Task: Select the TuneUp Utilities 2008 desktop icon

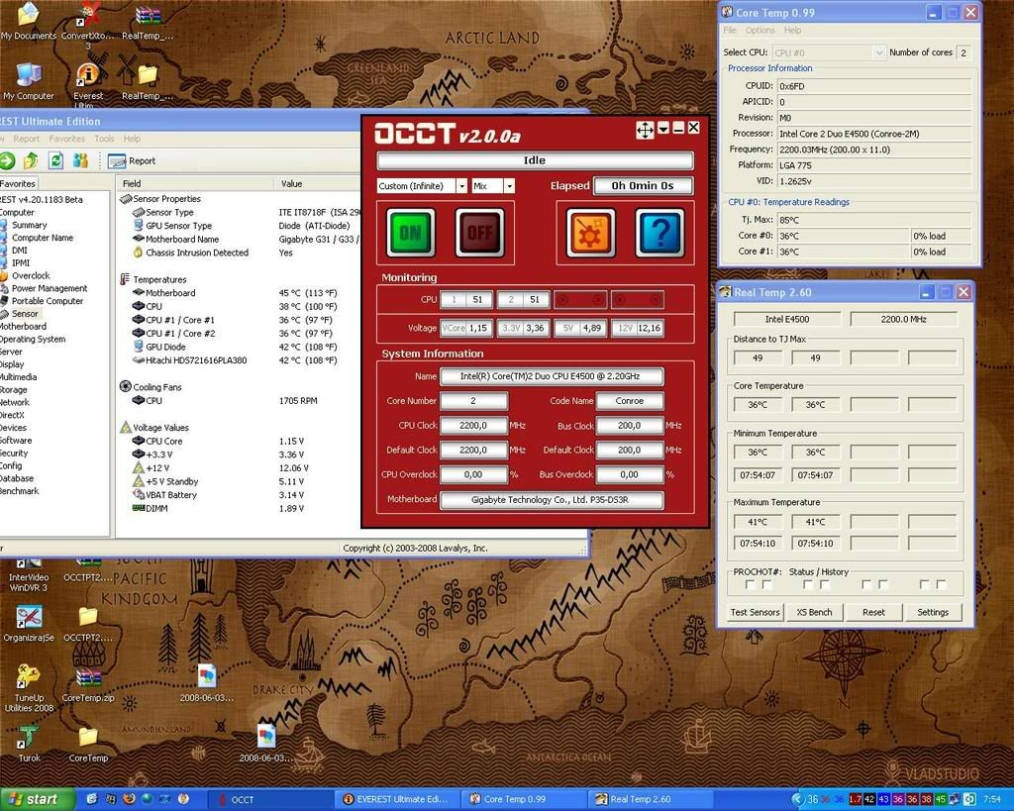Action: (29, 688)
